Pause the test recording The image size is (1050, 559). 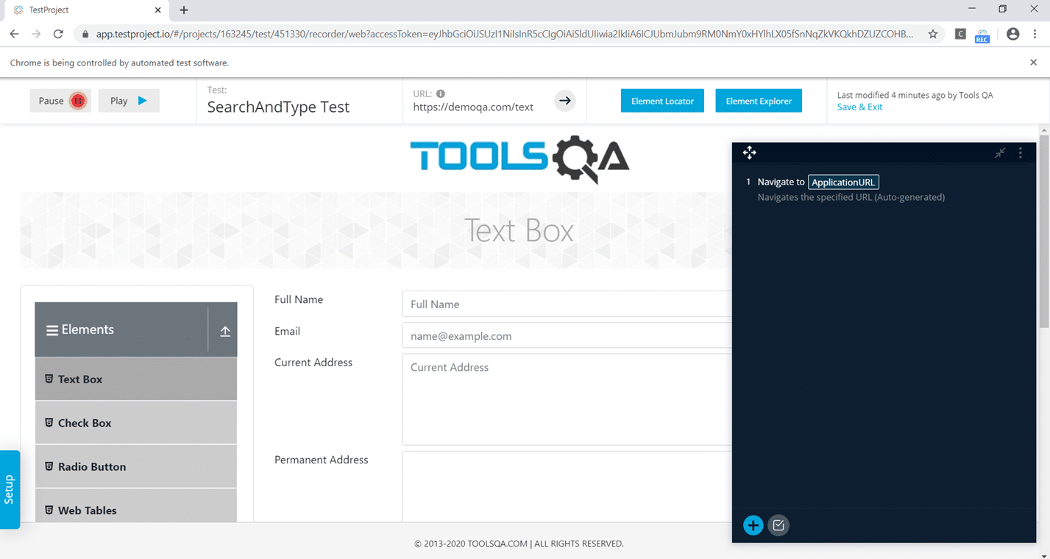60,101
